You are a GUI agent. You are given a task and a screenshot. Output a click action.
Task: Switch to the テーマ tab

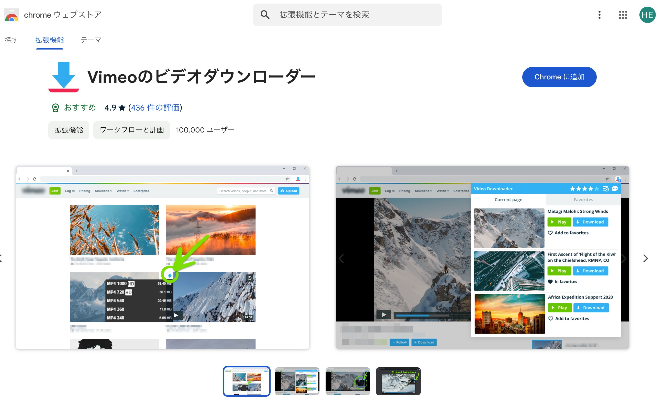coord(90,40)
